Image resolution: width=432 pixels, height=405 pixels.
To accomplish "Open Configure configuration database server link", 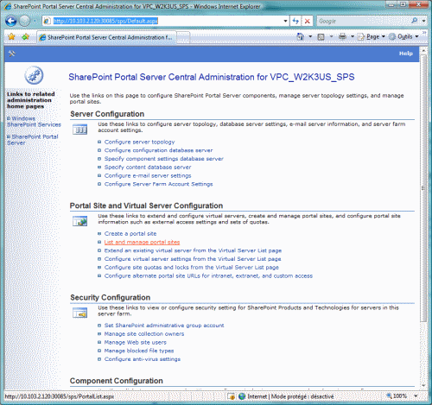I will 158,150.
